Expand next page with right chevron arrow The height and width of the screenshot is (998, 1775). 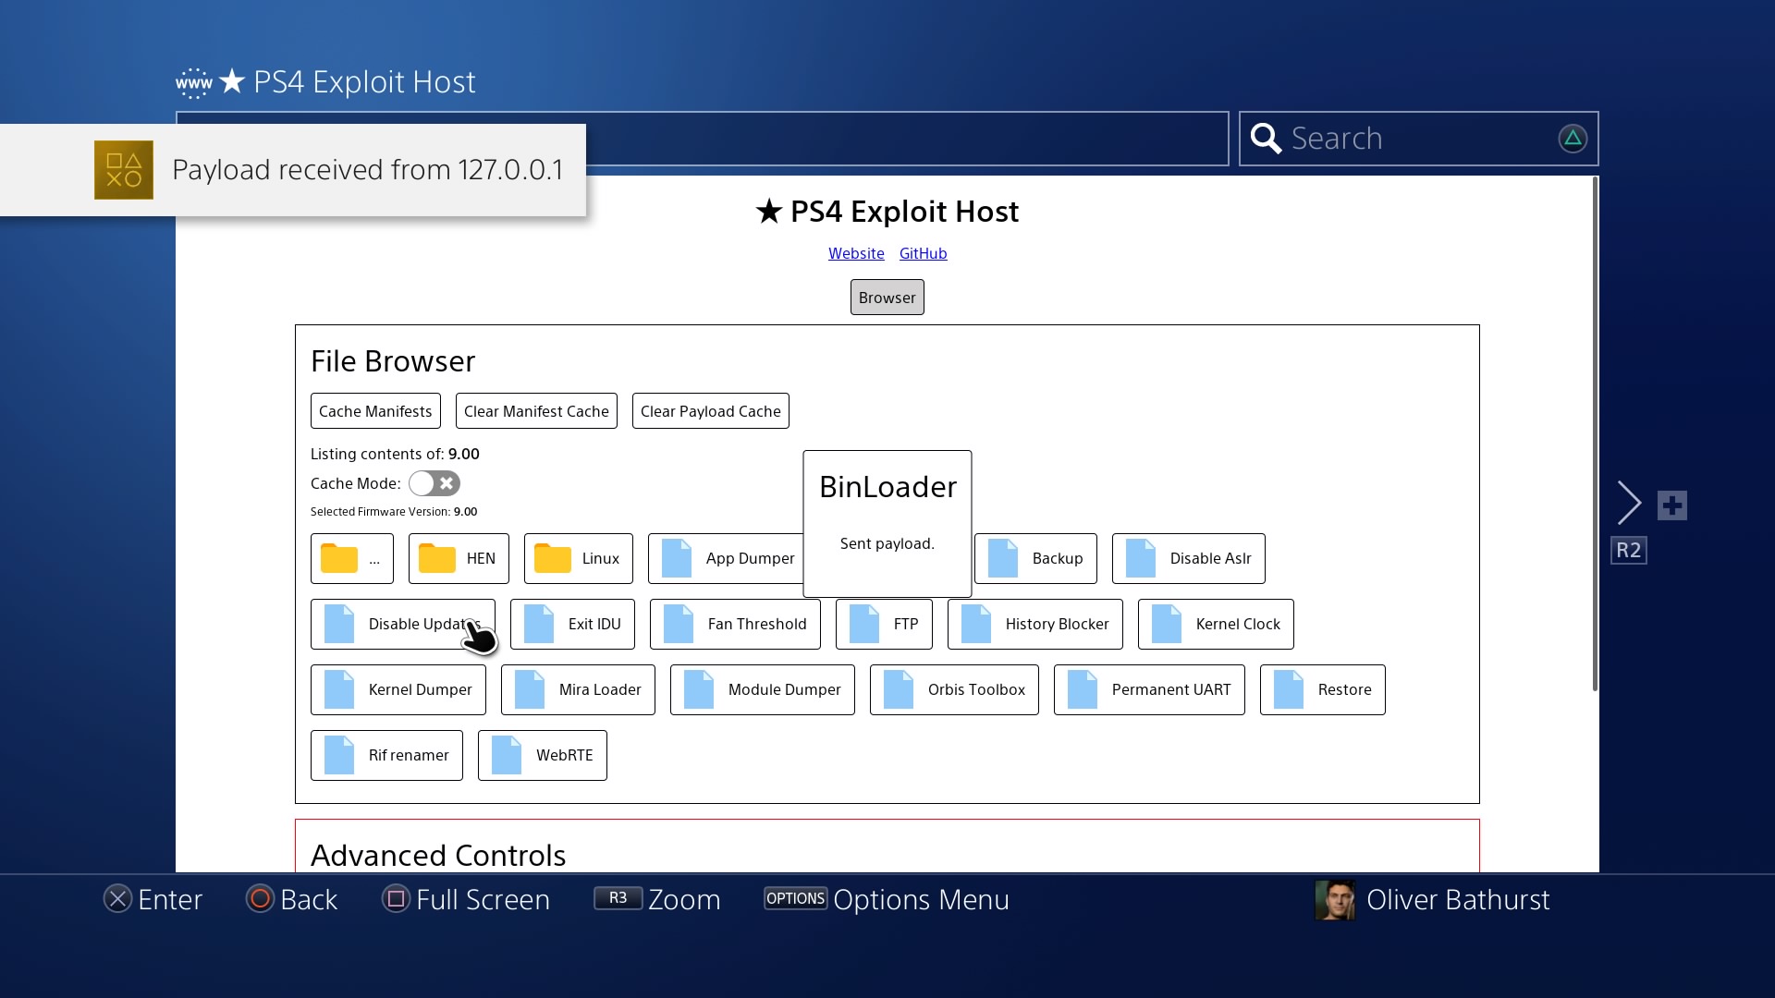(x=1629, y=504)
